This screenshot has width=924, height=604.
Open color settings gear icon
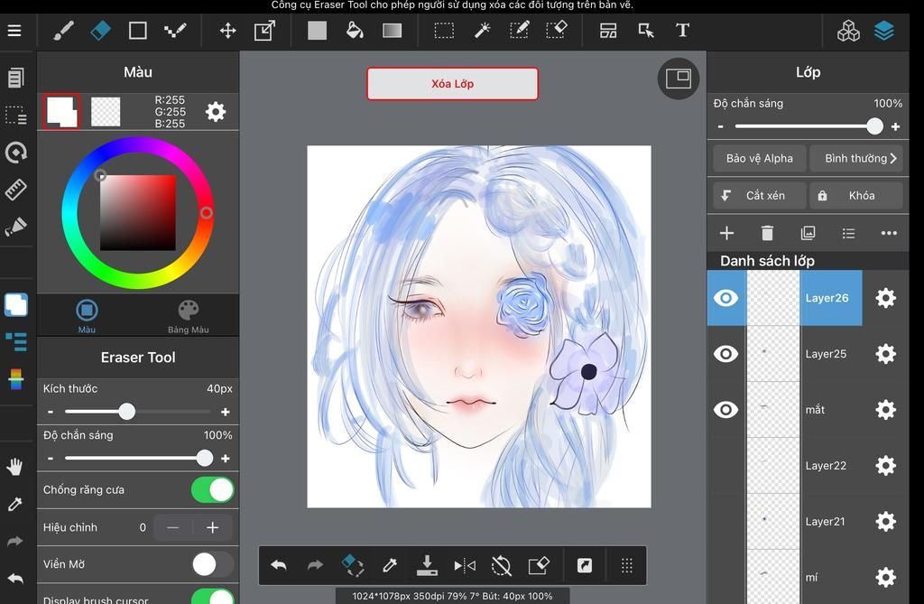pos(216,111)
